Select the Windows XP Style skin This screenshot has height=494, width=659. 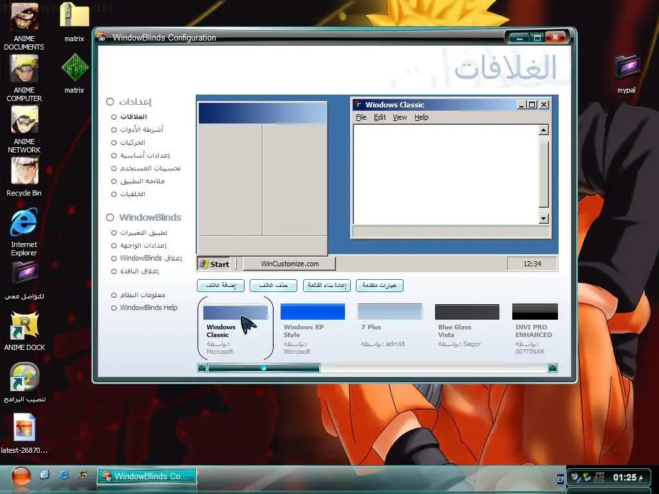(312, 329)
